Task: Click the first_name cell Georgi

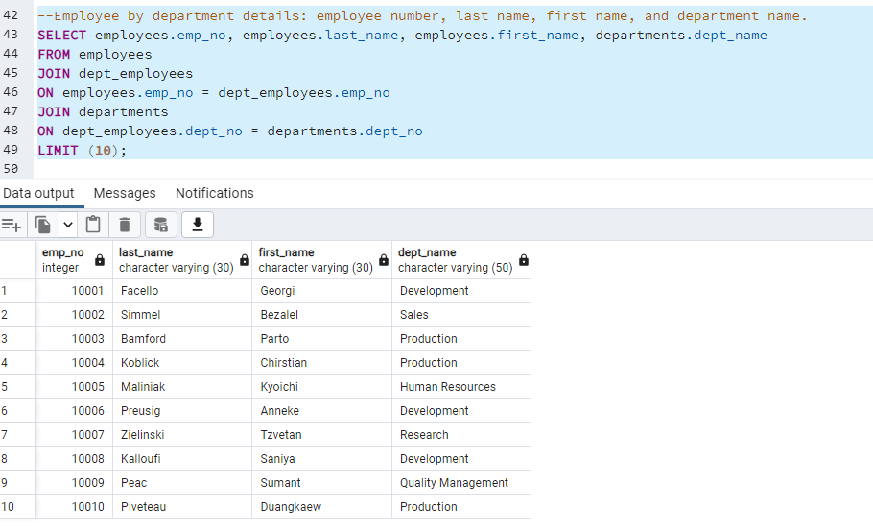Action: [321, 291]
